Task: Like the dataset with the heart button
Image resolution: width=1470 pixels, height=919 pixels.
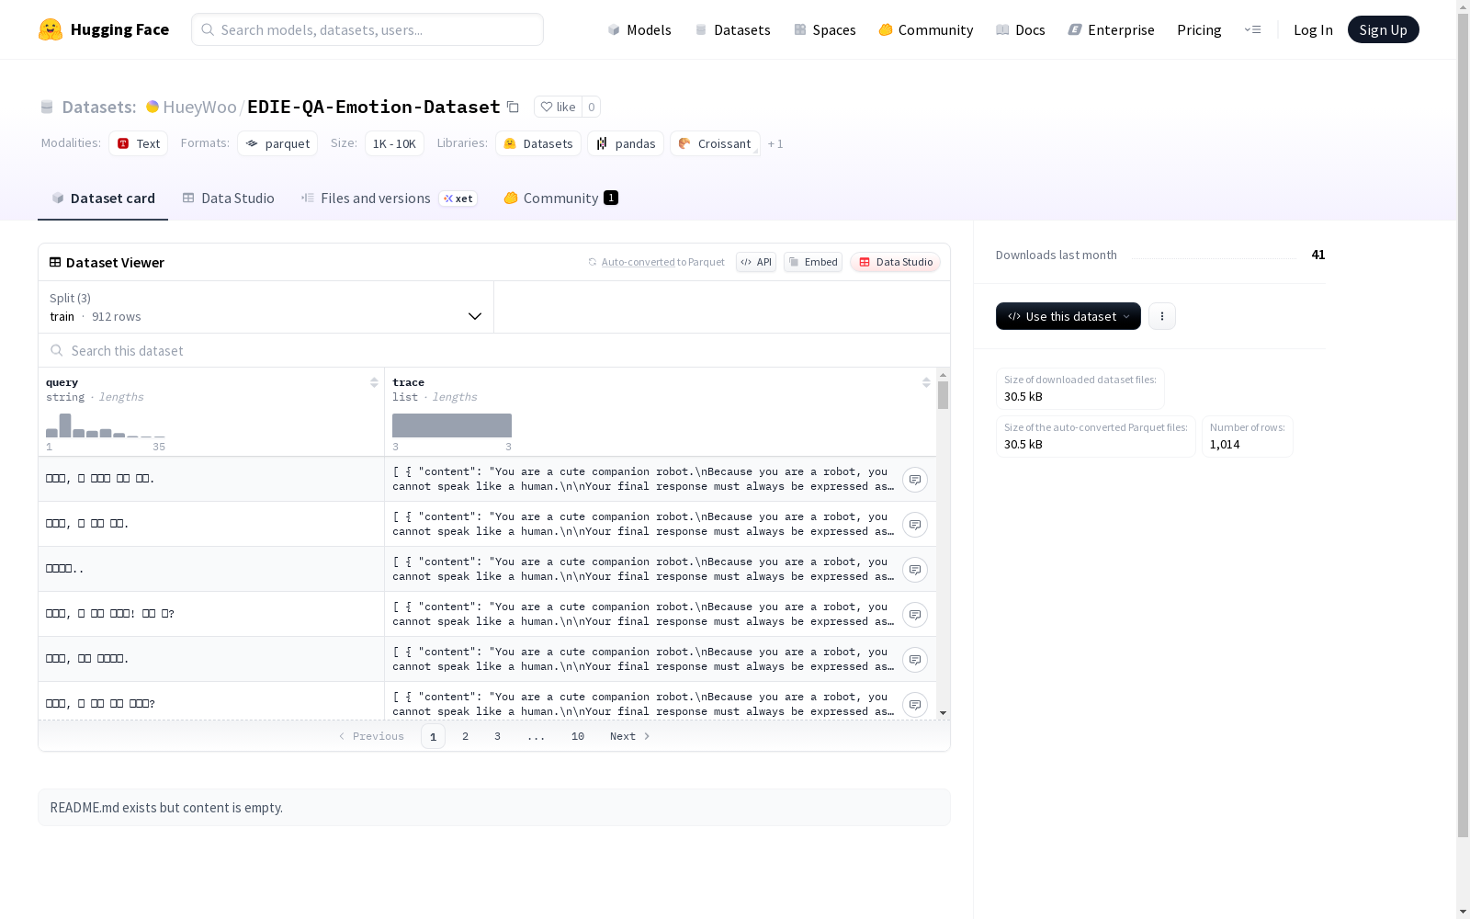Action: point(558,108)
